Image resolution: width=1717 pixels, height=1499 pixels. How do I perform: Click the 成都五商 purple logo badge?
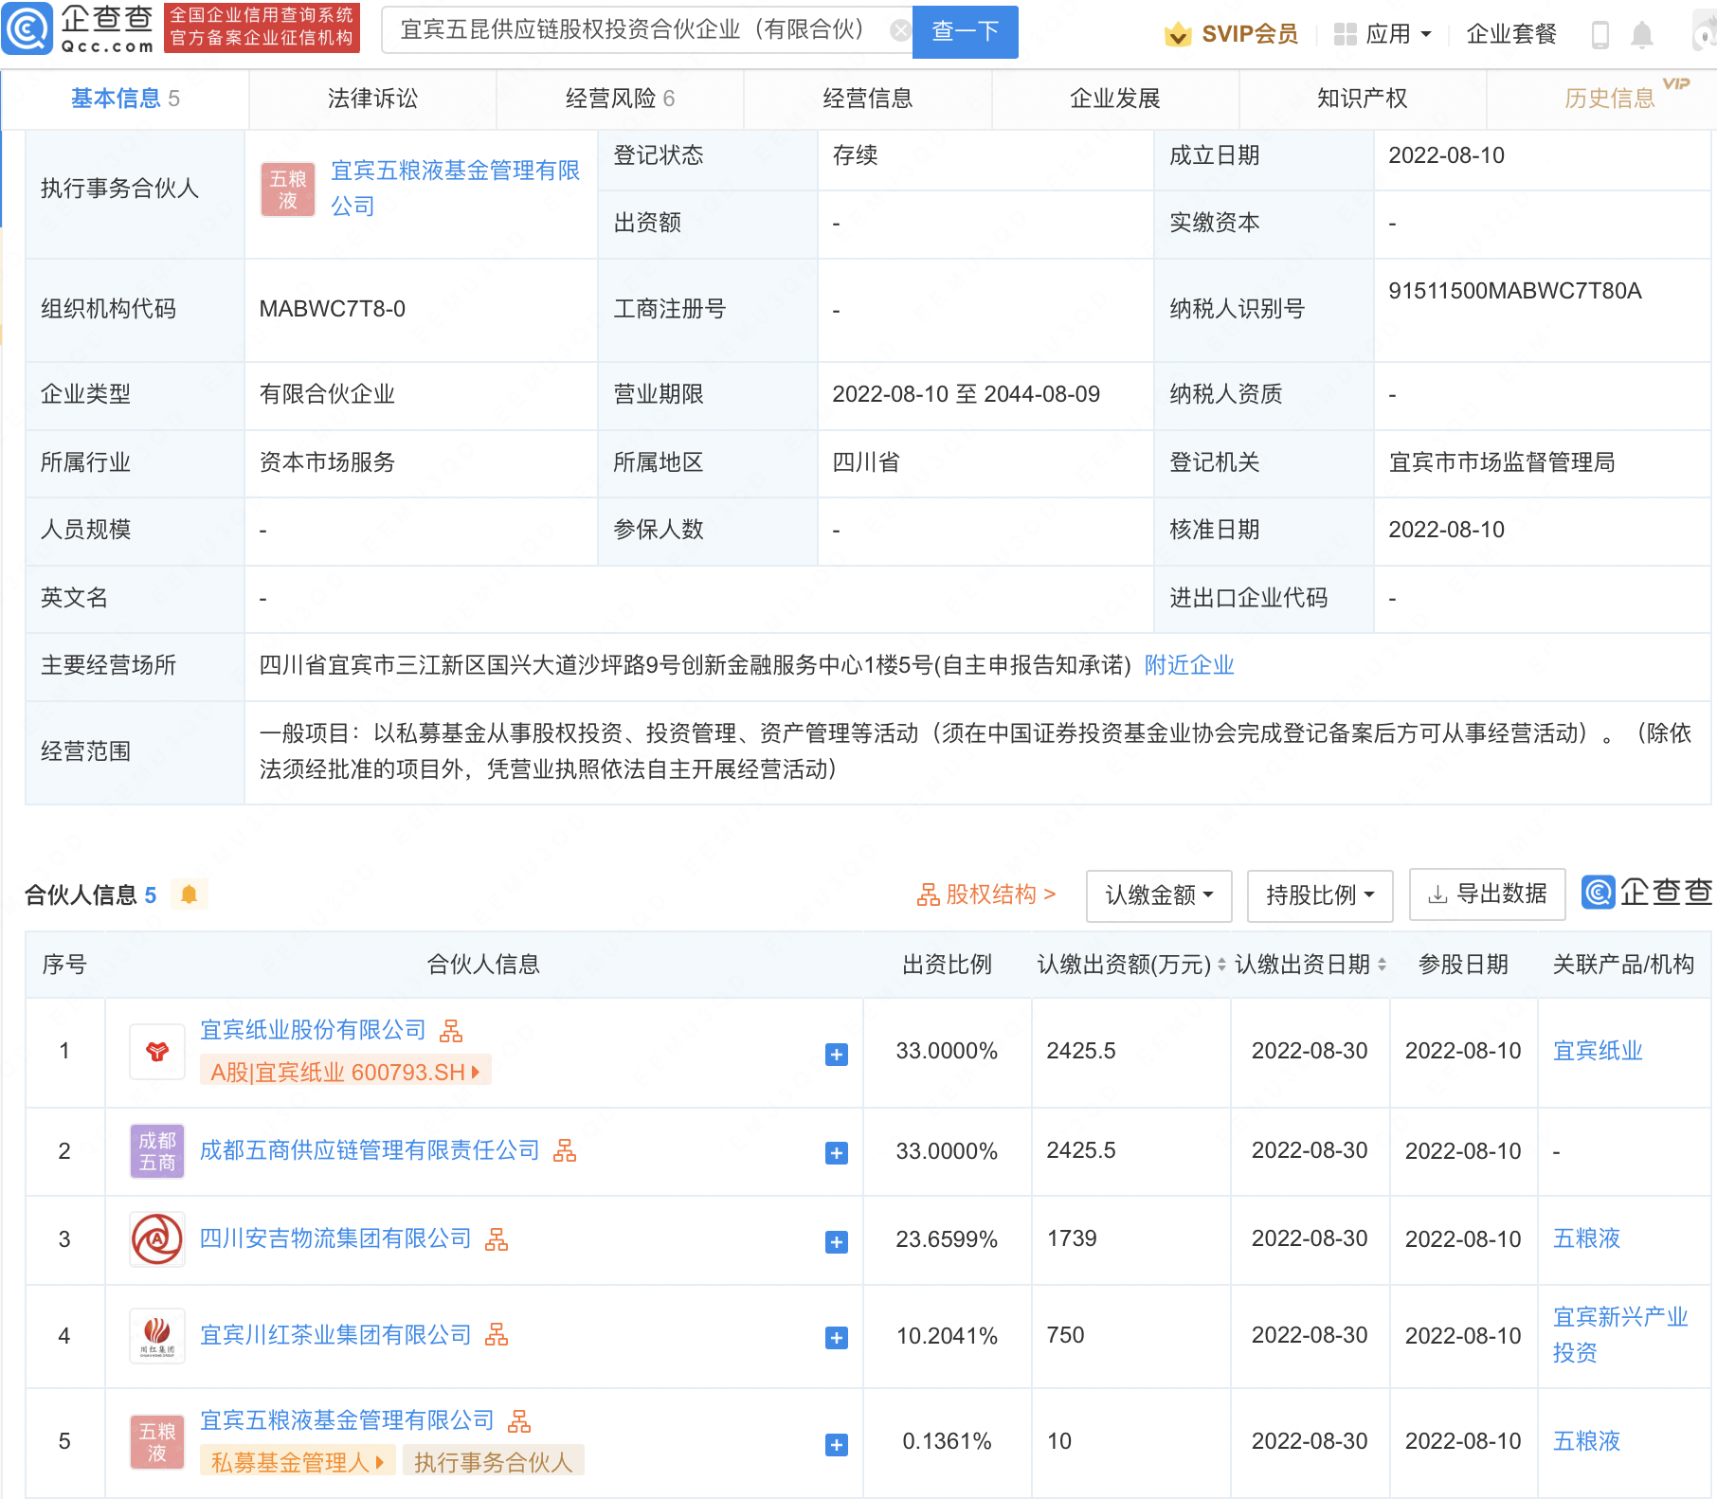[x=157, y=1151]
